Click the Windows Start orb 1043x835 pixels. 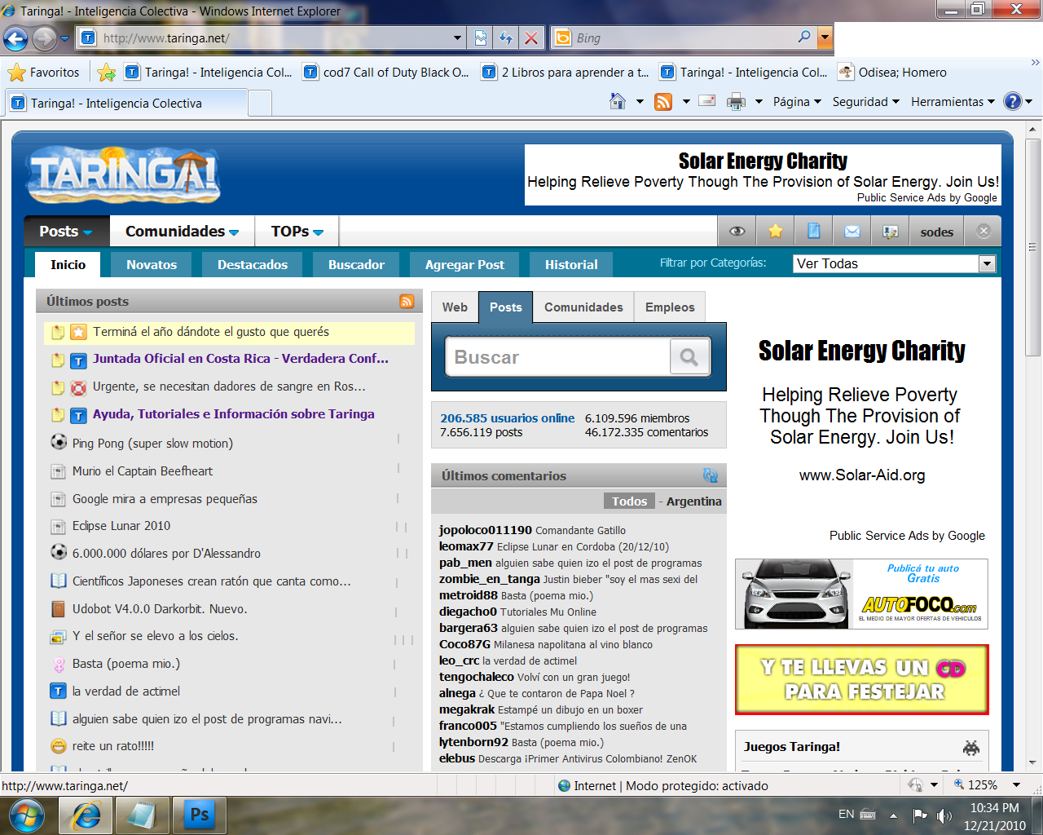click(28, 815)
